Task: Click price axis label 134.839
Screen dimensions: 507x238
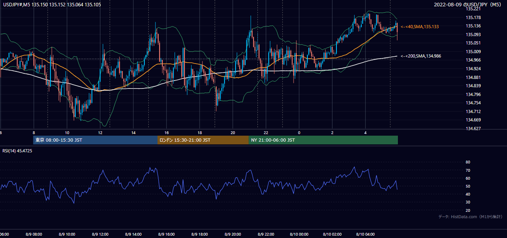Action: 473,86
